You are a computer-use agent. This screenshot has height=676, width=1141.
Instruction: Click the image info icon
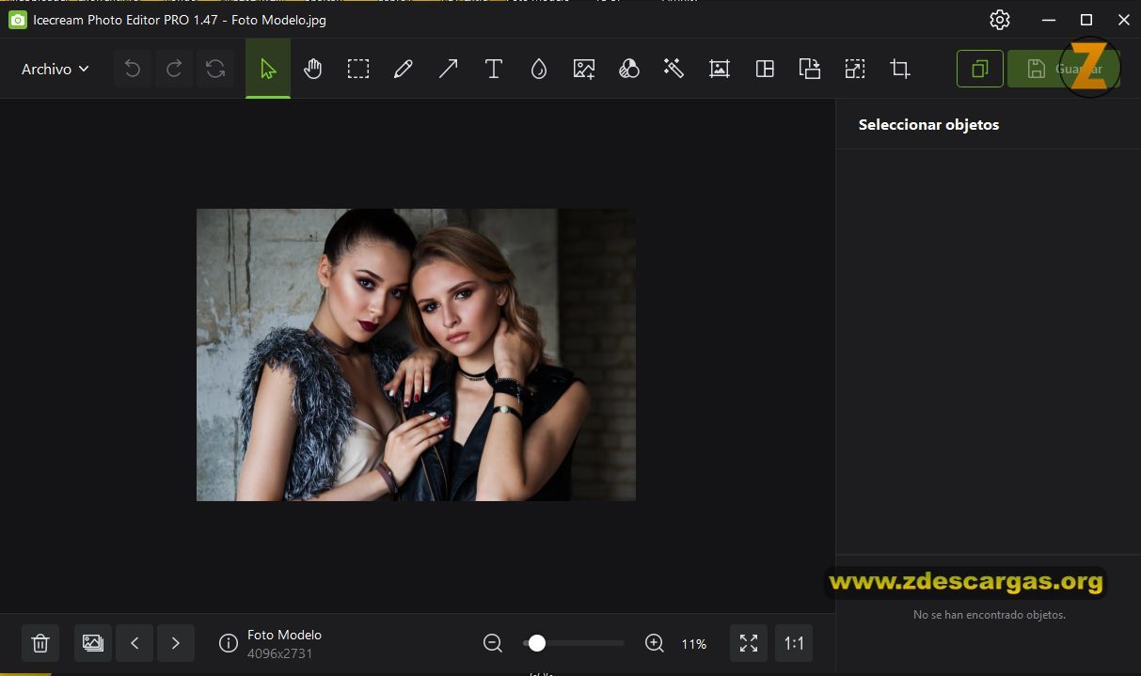click(x=229, y=643)
